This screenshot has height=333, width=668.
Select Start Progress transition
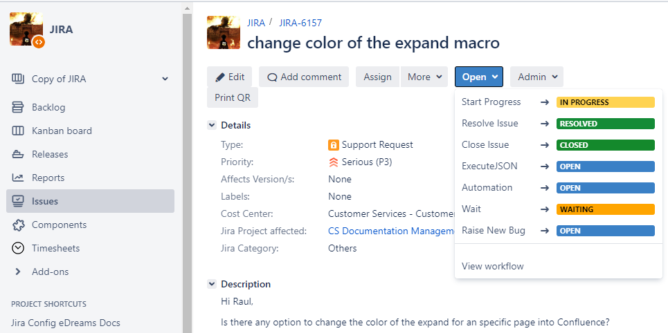tap(491, 102)
